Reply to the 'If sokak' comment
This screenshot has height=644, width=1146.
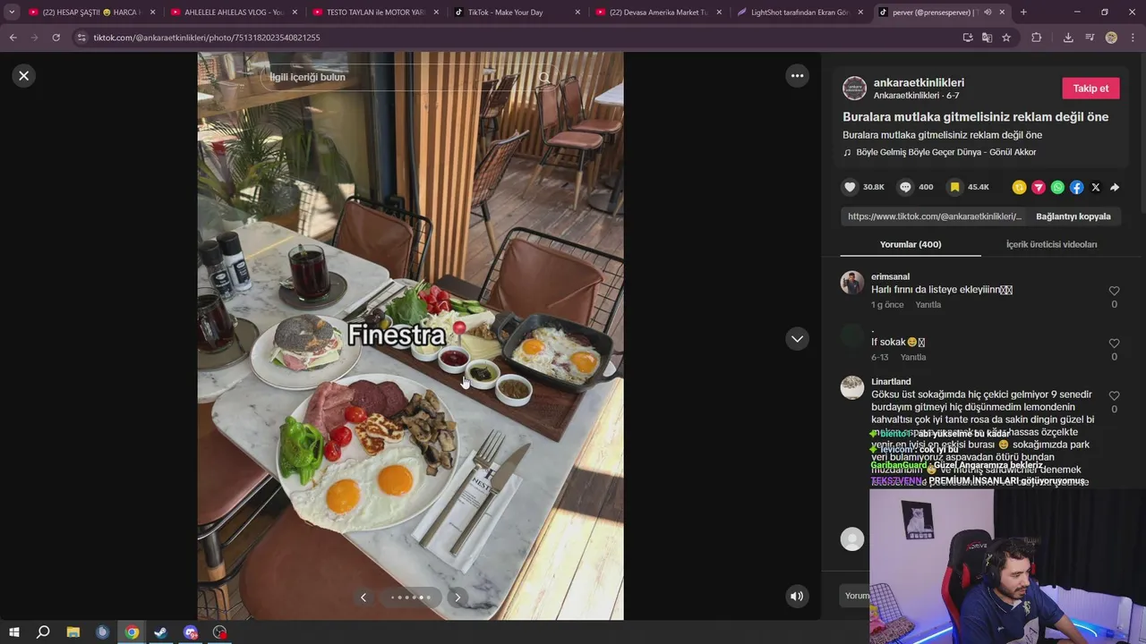913,358
